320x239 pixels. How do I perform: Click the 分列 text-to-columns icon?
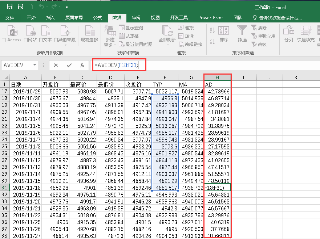(x=289, y=34)
